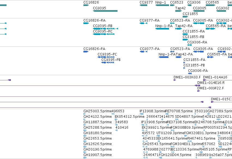Click the CG6565 gene in top track
The width and height of the screenshot is (232, 159).
pyautogui.click(x=210, y=5)
